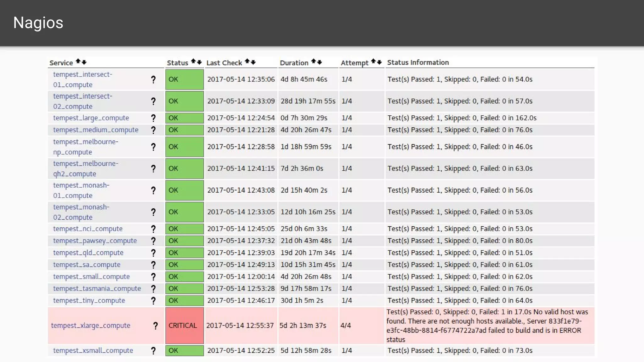This screenshot has width=644, height=362.
Task: Open the tempest_sa_compute service link
Action: [87, 265]
